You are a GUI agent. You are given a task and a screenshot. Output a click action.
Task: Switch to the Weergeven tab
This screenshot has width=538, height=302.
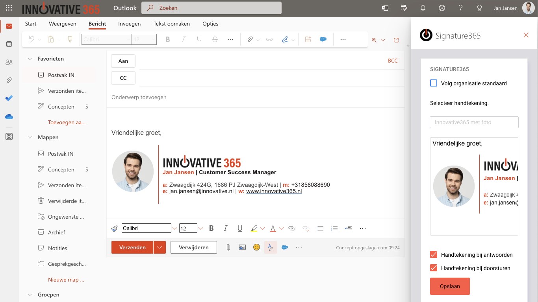pos(63,24)
